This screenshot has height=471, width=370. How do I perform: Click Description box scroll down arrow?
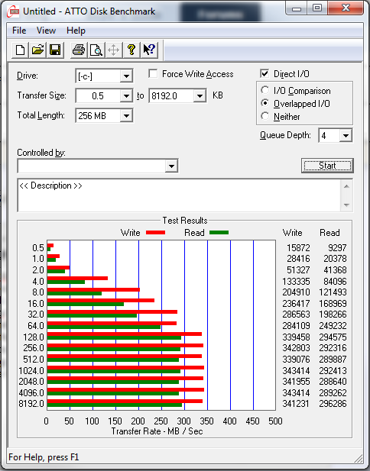[x=346, y=205]
